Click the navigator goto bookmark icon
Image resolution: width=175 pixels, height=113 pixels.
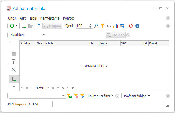click(67, 88)
